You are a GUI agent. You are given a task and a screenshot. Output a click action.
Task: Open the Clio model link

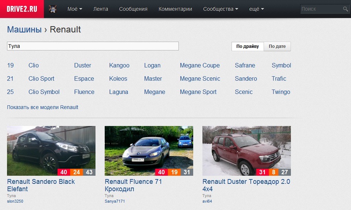[34, 65]
